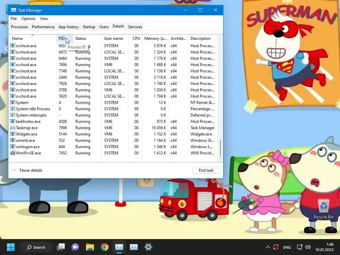Open network settings from the tray

[300, 247]
